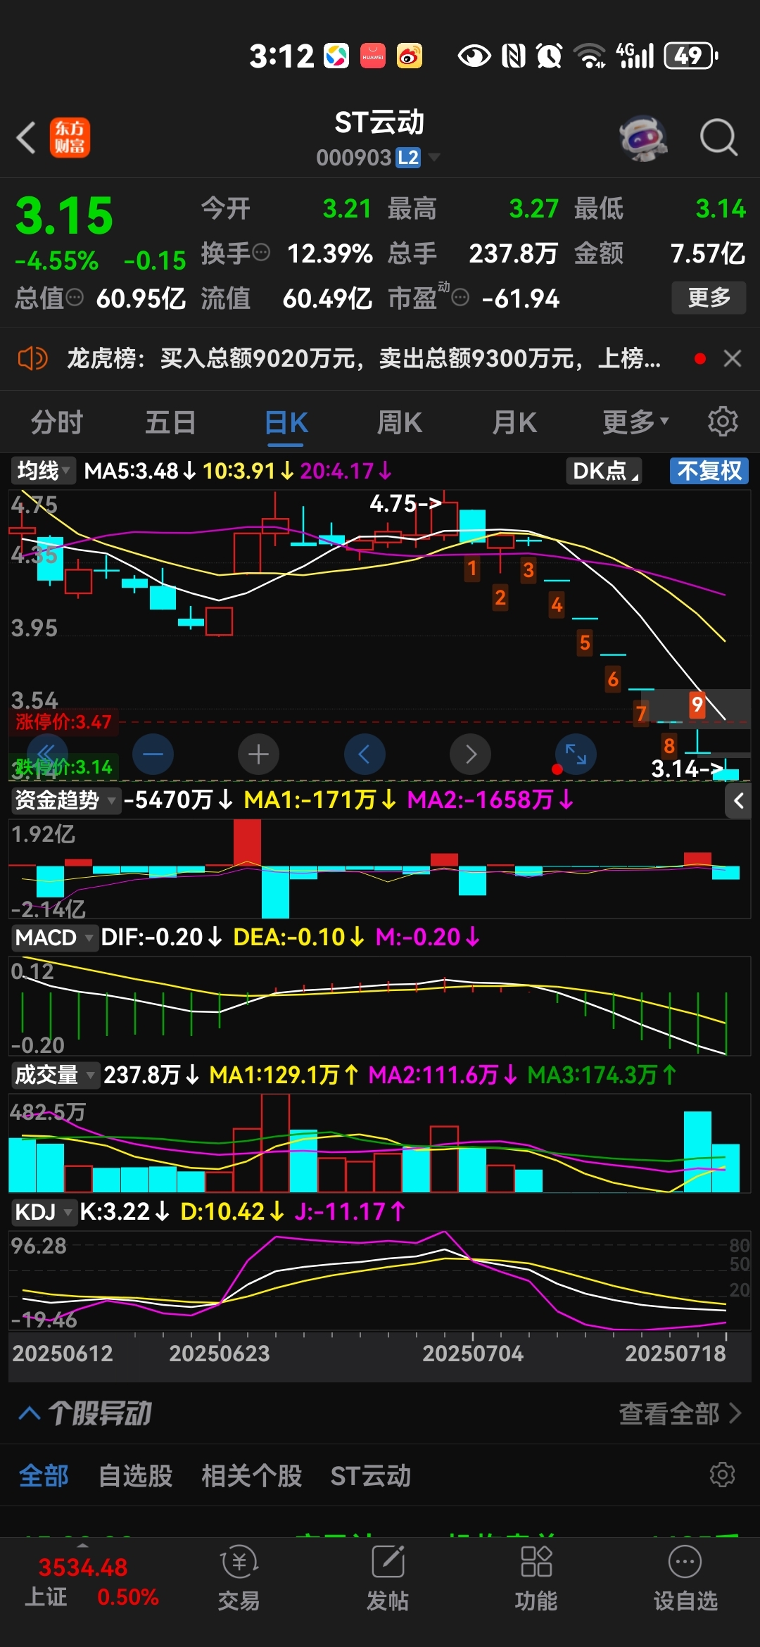
Task: Tap the speaker announcement icon
Action: tap(32, 358)
